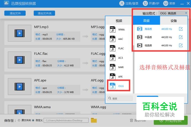Click film icon of 低品质 preset
Screen dimensions: 191x127
click(x=140, y=45)
